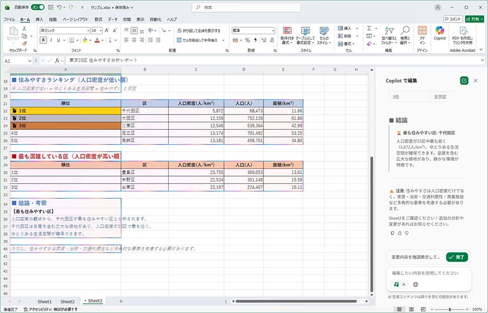Switch to the Sheet1 tab
The height and width of the screenshot is (313, 488).
[x=44, y=301]
